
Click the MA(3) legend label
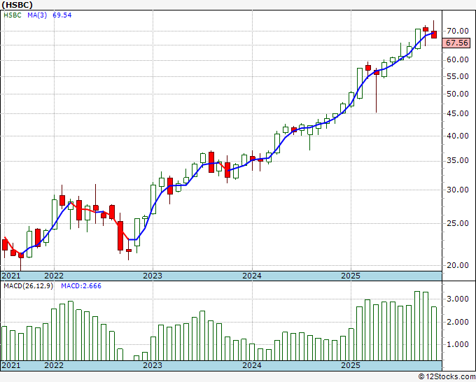(37, 15)
